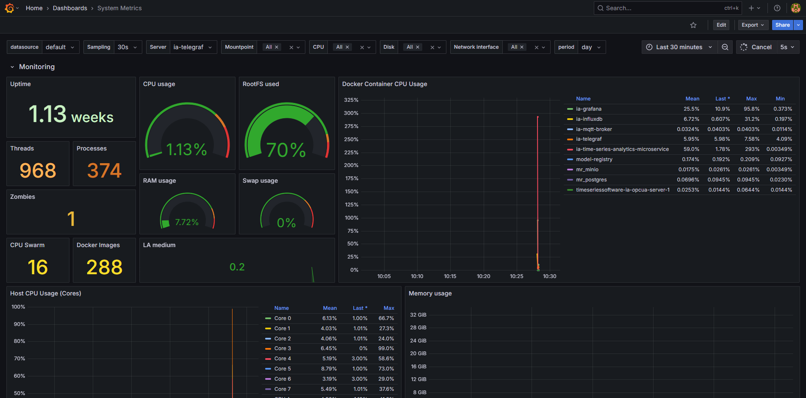
Task: Click Home in the breadcrumb trail
Action: click(x=34, y=8)
